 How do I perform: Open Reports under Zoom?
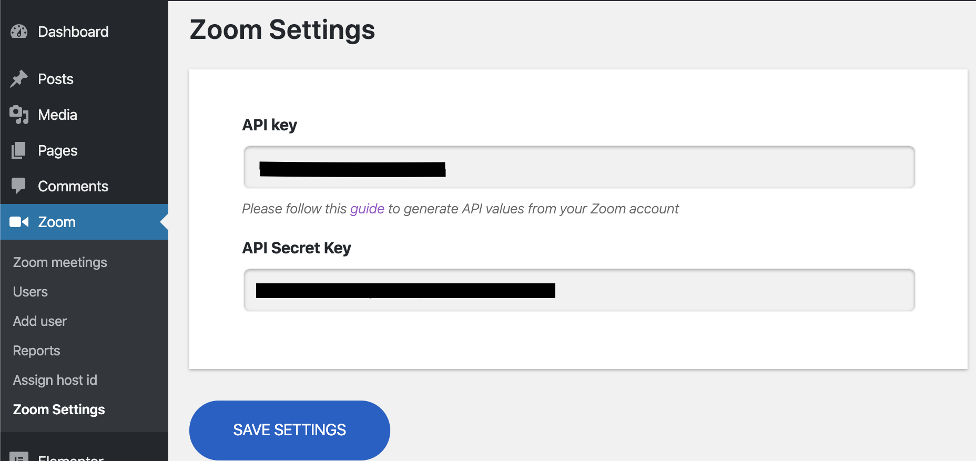(x=37, y=351)
